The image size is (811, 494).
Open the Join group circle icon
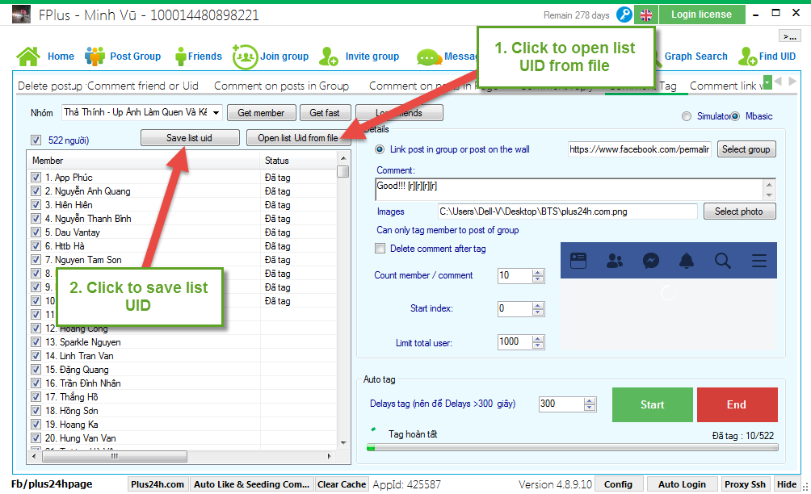(x=245, y=57)
